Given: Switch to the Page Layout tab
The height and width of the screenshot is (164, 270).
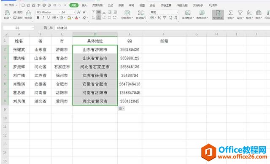Looking at the screenshot, I should (97, 5).
